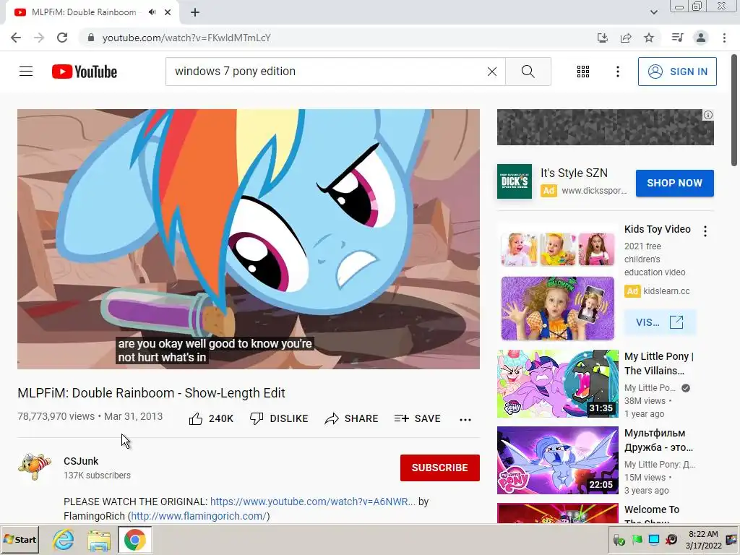The width and height of the screenshot is (740, 555).
Task: Click the Chrome taskbar icon
Action: tap(134, 539)
